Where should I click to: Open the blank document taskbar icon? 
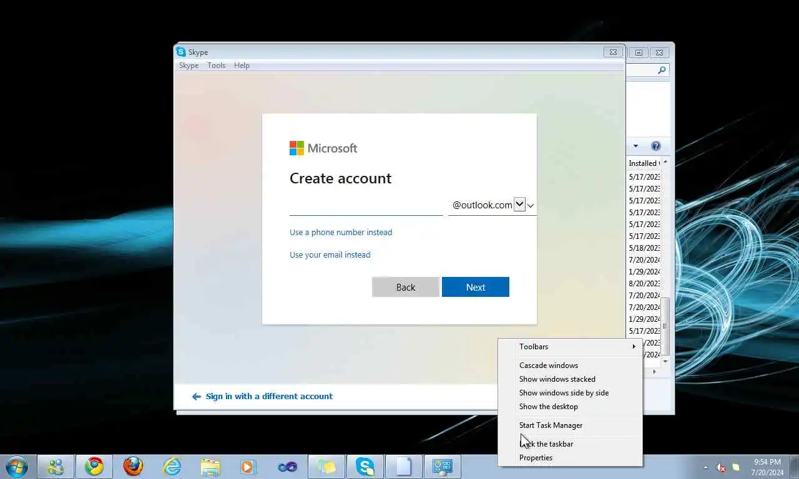click(x=403, y=467)
